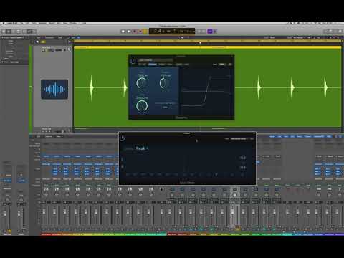Bypass the Level Meter plugin with its power button
344x258 pixels.
tap(122, 138)
